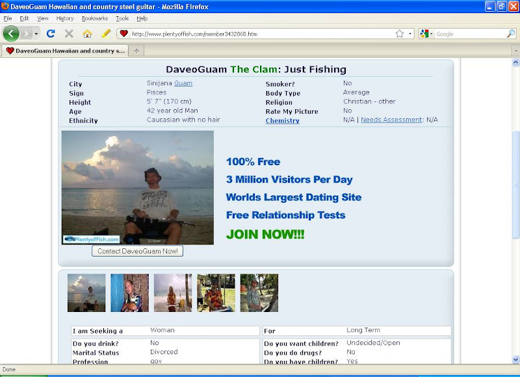
Task: Open the address bar history dropdown
Action: coord(410,34)
